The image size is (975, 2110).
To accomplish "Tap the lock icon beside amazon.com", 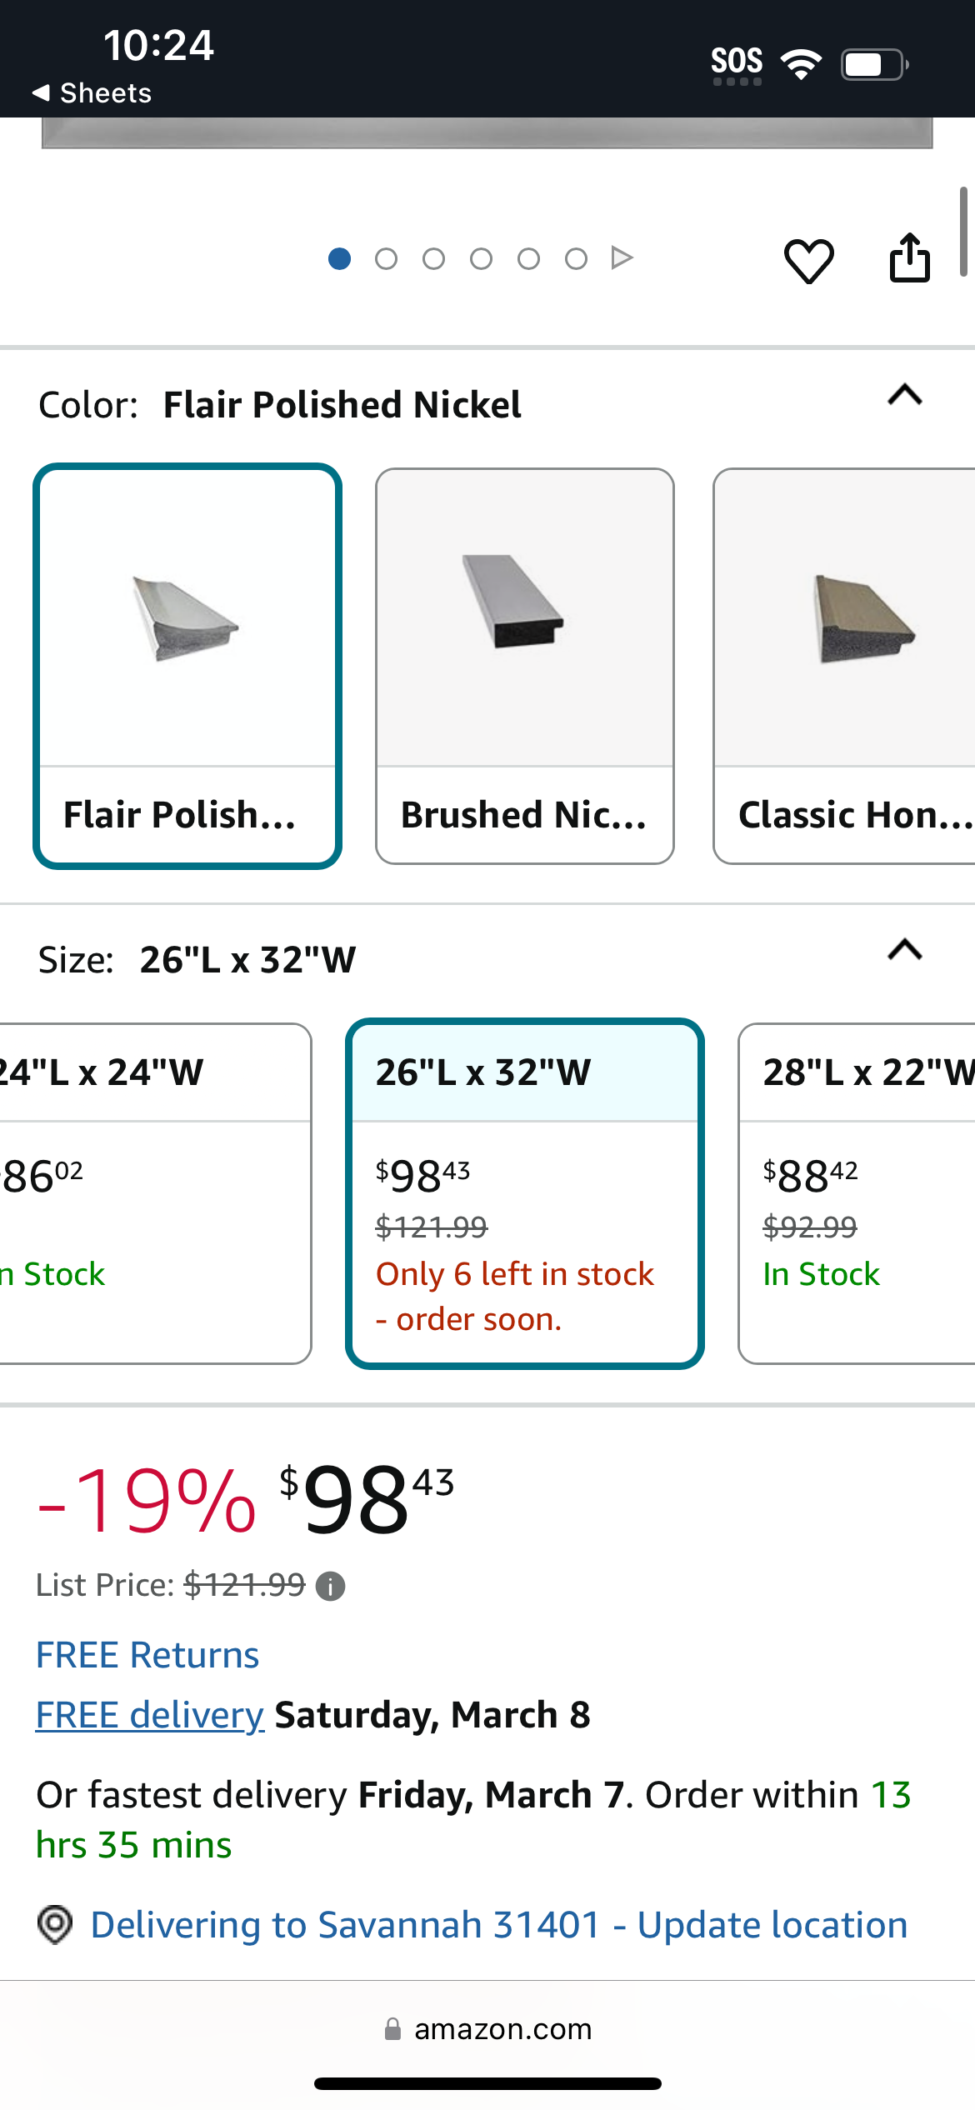I will [x=392, y=2029].
